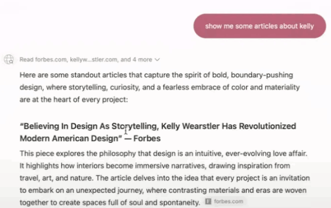Expand the sources list chevron
Screen dimensions: 331x208
(x=157, y=60)
